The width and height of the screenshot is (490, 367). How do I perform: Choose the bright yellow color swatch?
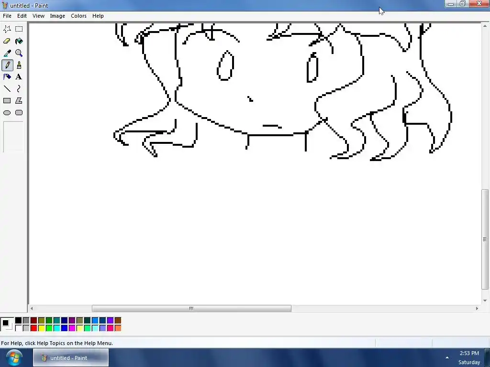(x=41, y=328)
